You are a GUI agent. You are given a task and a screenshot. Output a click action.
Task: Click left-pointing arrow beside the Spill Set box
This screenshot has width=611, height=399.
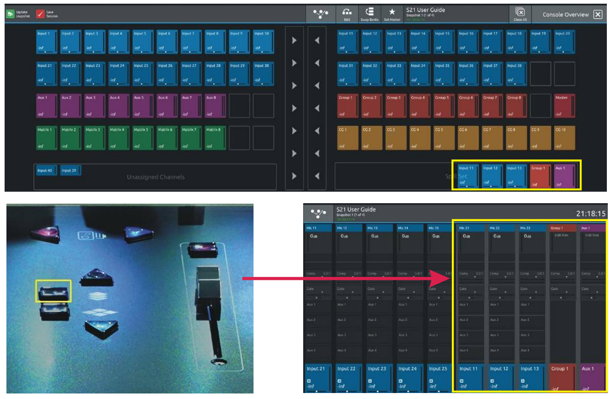(x=317, y=176)
